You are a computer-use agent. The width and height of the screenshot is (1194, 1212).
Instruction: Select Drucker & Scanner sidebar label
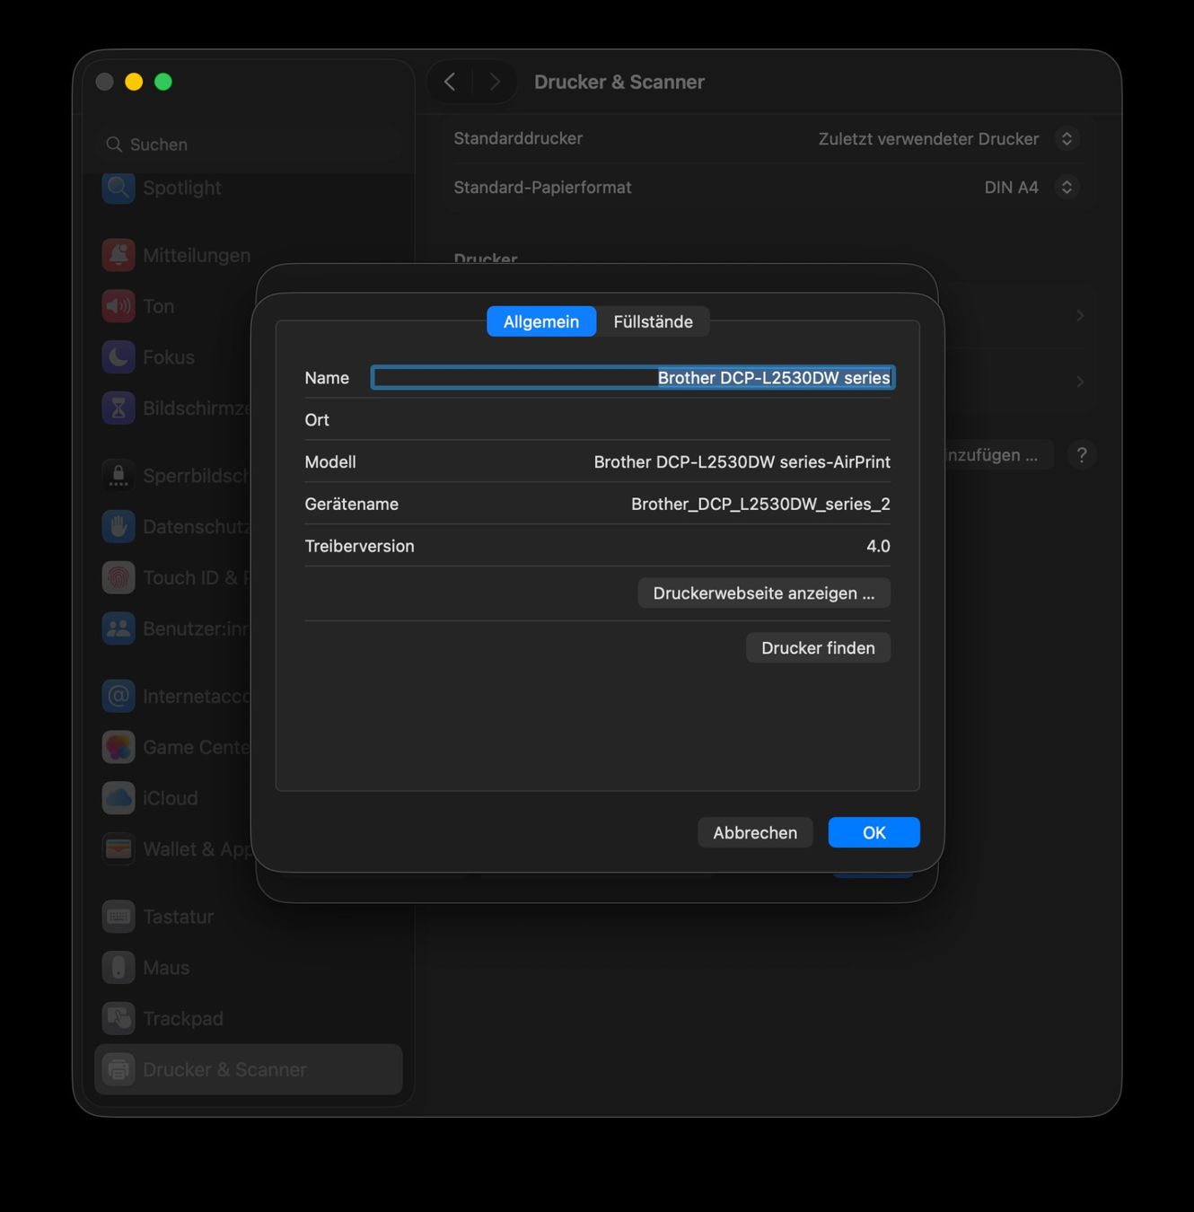click(x=224, y=1069)
